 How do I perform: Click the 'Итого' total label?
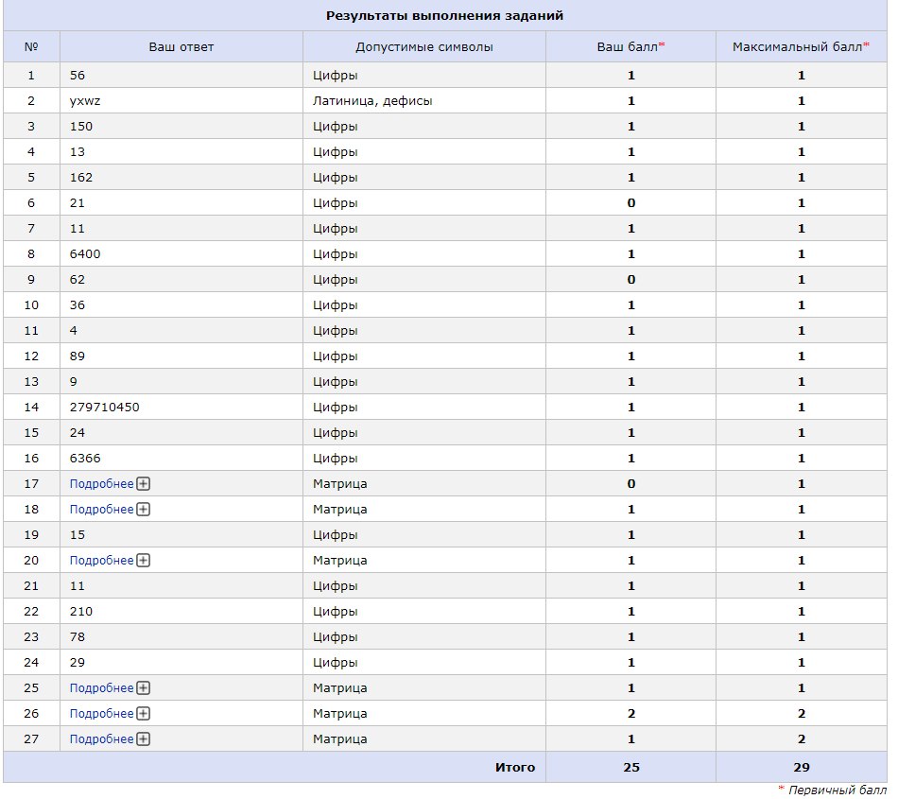pos(515,768)
